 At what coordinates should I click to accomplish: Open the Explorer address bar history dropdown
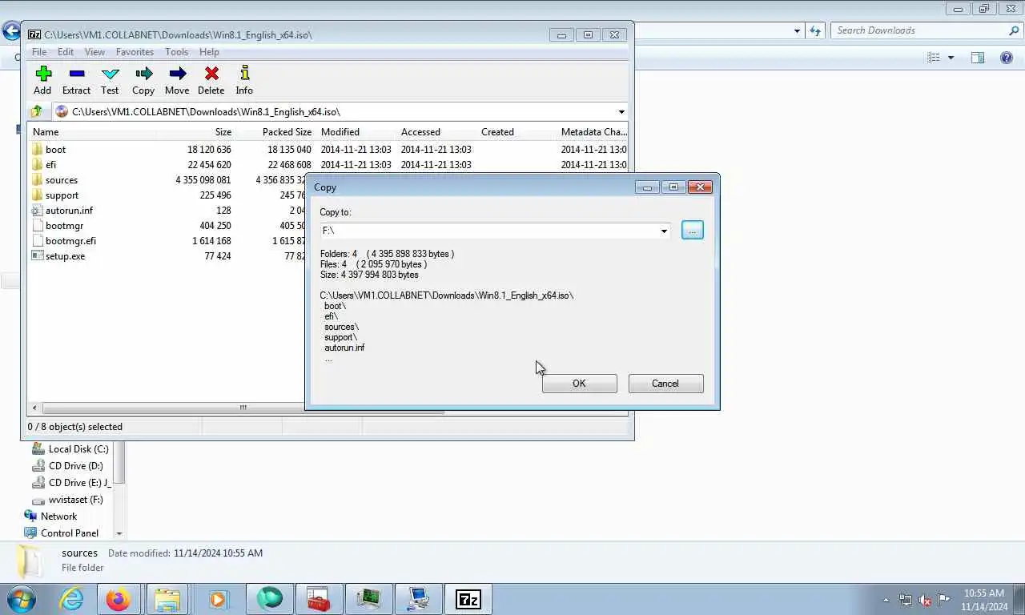[797, 30]
